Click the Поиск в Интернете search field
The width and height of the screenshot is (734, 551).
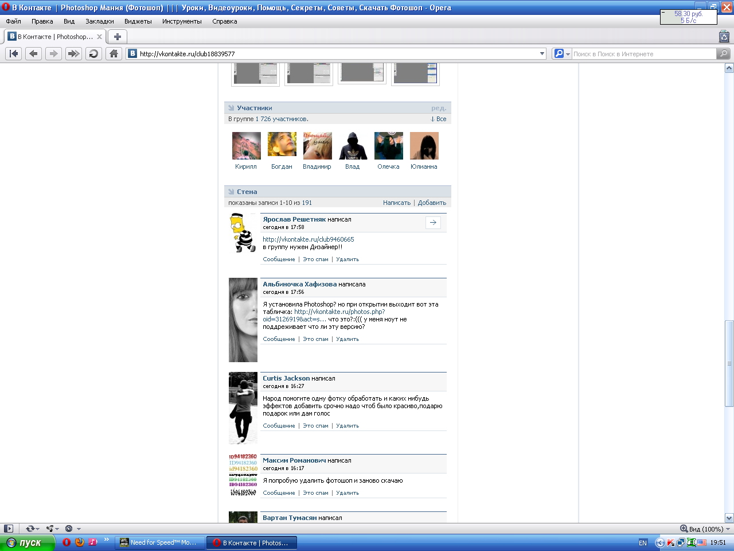coord(644,54)
